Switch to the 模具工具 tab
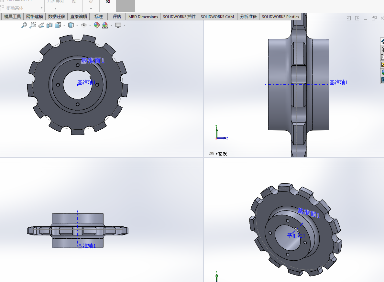This screenshot has height=282, width=384. coord(13,16)
